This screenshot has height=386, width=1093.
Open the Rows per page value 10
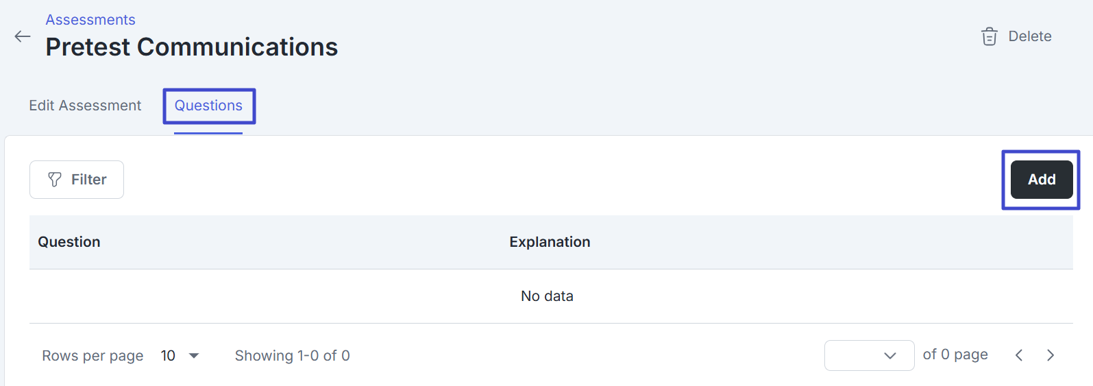tap(168, 356)
